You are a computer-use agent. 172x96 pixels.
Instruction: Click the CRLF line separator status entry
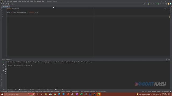146,91
